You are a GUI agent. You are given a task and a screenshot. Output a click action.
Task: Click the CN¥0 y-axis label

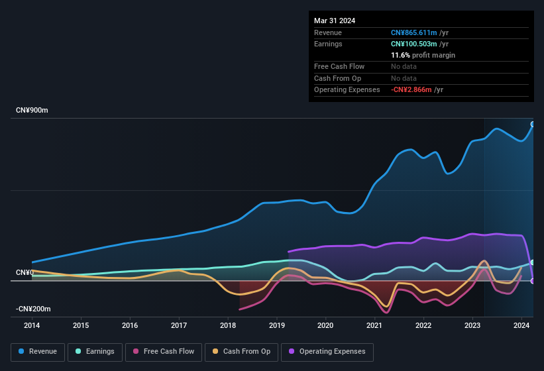tap(25, 272)
